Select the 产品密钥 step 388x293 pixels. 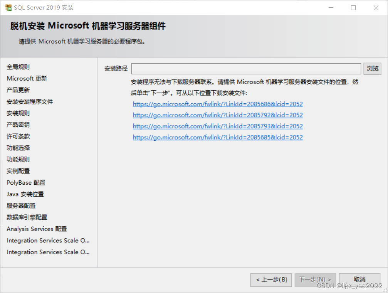[18, 125]
